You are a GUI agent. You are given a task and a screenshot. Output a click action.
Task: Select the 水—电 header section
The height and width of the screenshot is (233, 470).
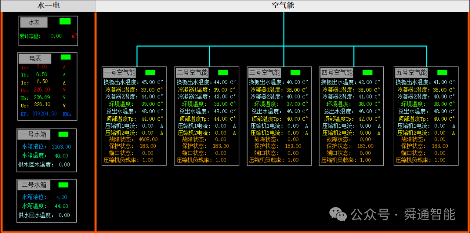click(x=48, y=5)
